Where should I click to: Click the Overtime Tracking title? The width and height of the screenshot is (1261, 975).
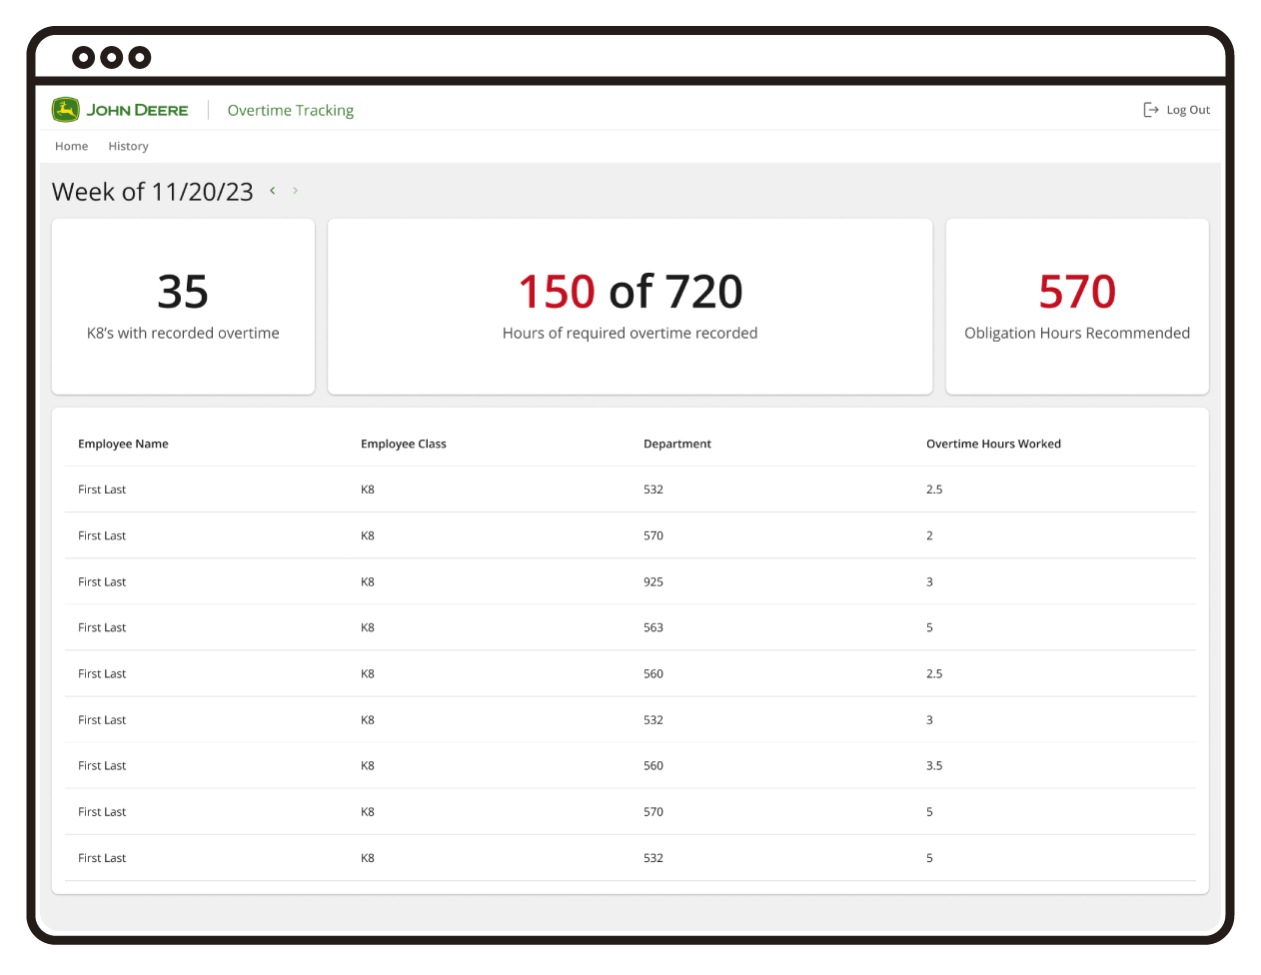point(291,110)
